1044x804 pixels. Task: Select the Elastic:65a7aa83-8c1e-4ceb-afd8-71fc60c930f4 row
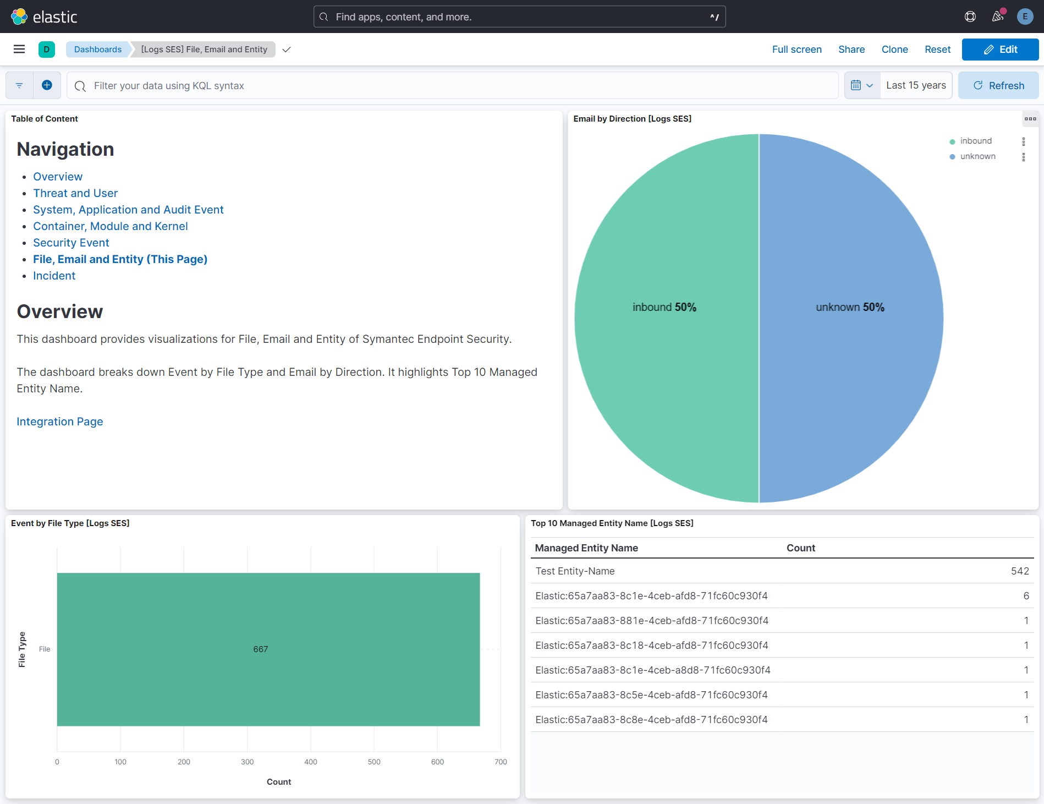click(782, 596)
